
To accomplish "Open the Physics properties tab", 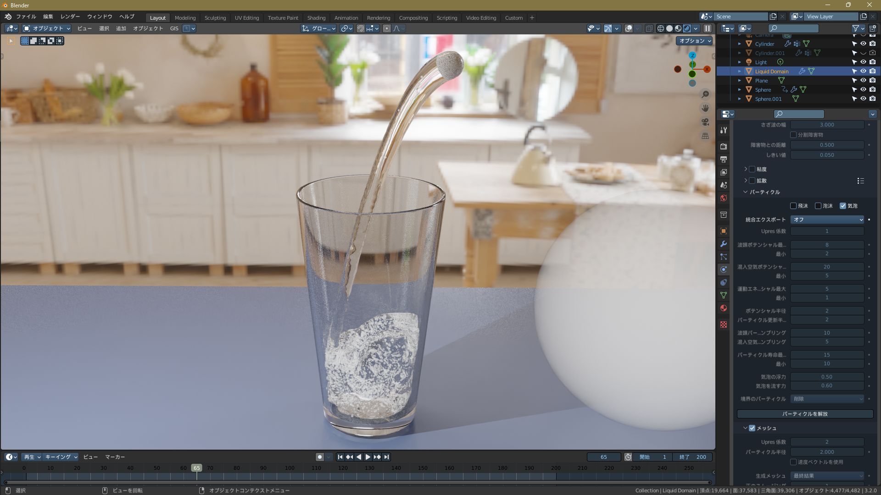I will point(724,269).
